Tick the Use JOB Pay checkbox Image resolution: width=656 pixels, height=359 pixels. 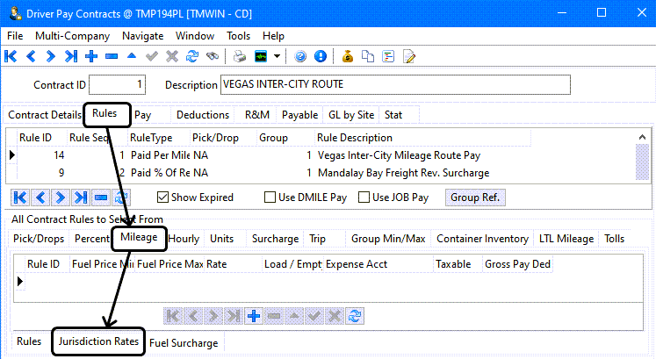tap(364, 197)
